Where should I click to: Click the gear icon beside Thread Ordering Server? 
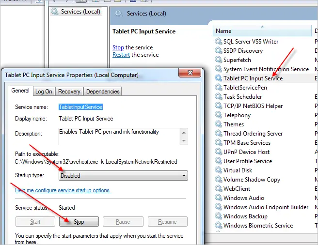[x=219, y=133]
